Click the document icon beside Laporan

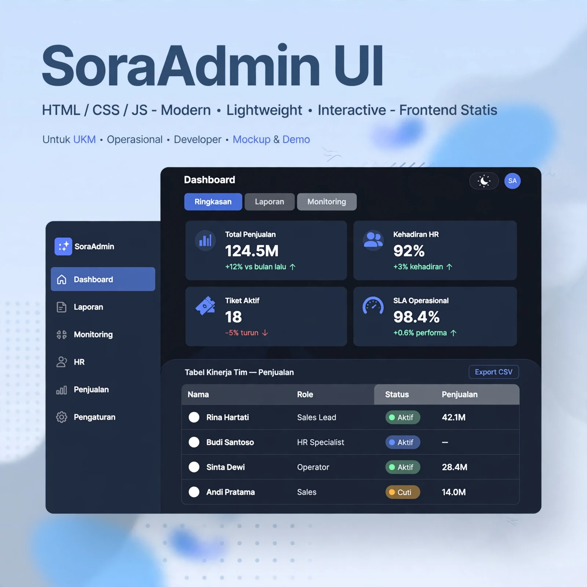point(62,307)
